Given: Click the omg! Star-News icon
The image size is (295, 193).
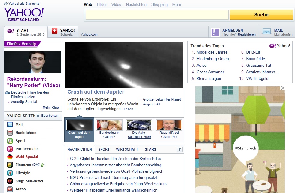Looking at the screenshot, I should coord(10,181).
